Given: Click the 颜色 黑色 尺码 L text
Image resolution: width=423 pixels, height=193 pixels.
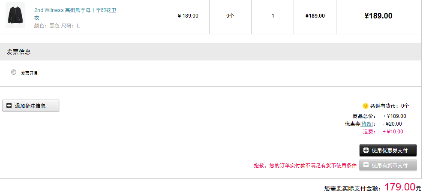Looking at the screenshot, I should [57, 26].
